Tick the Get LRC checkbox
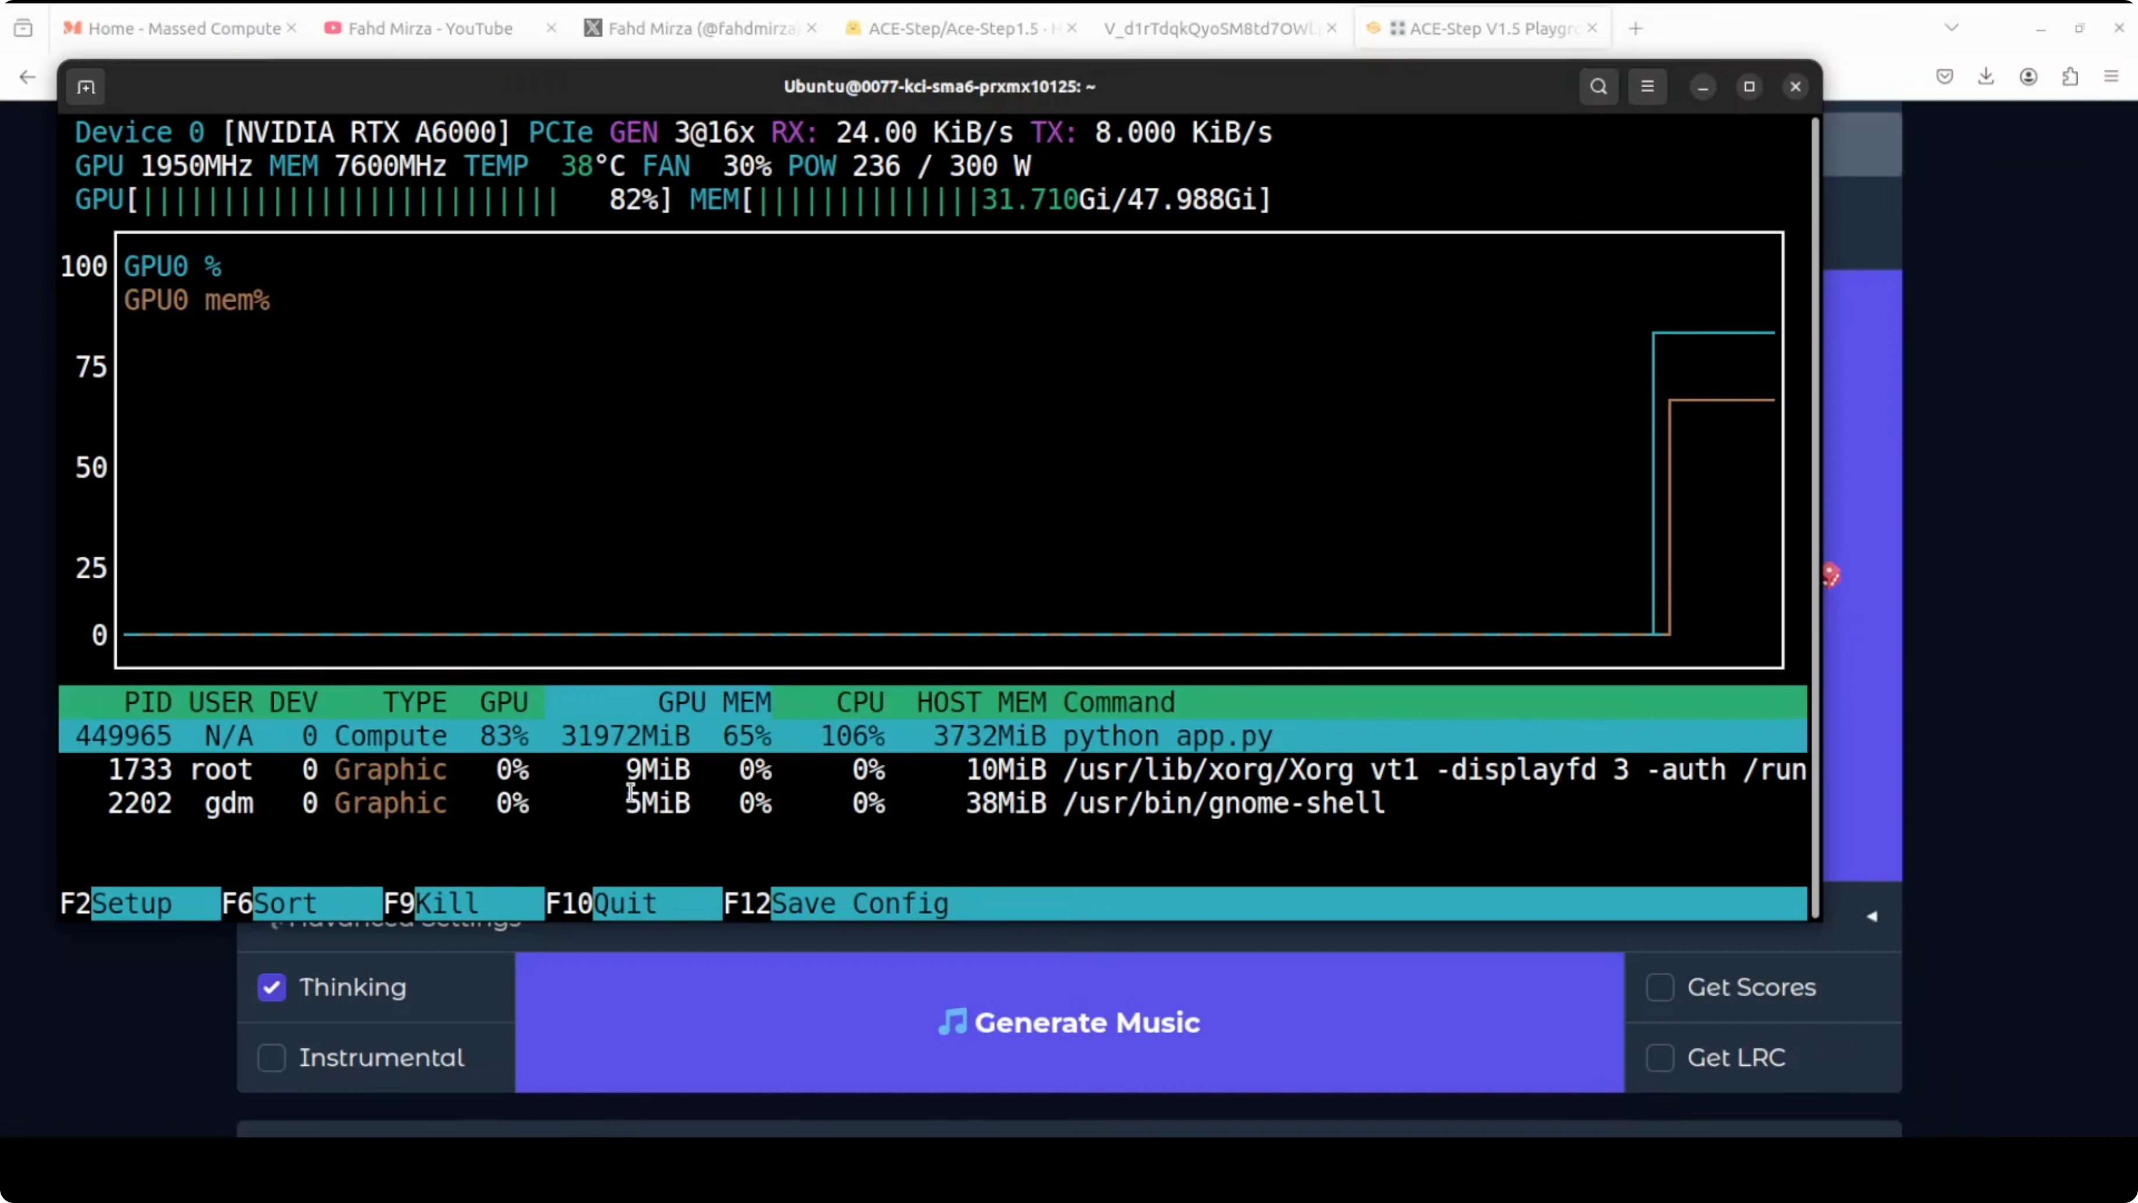 (1660, 1058)
